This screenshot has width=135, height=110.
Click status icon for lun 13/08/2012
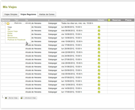[99, 38]
